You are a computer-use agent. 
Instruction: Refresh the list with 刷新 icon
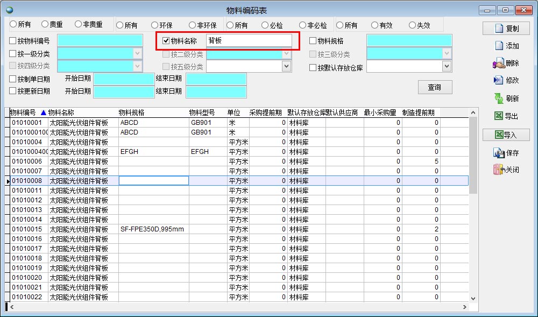pyautogui.click(x=499, y=98)
